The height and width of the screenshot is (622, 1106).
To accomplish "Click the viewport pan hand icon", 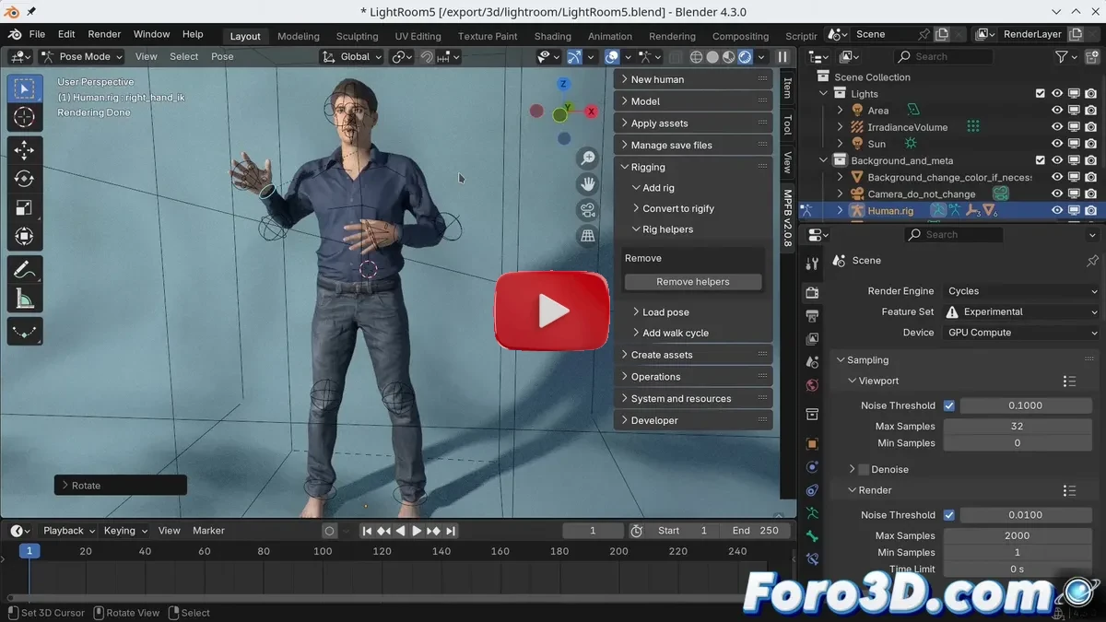I will pos(587,184).
